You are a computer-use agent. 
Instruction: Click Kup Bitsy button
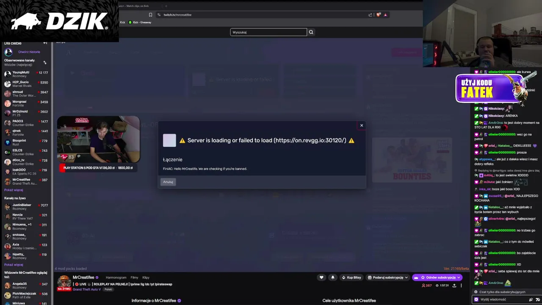(x=351, y=277)
